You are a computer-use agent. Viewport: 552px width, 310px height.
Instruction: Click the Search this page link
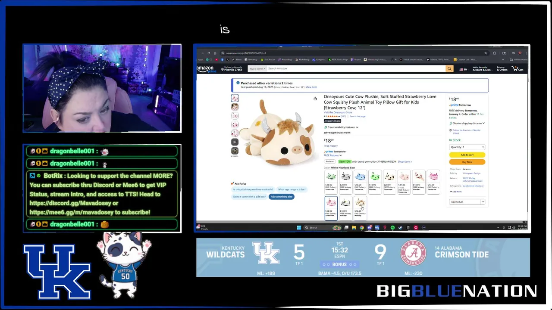358,116
